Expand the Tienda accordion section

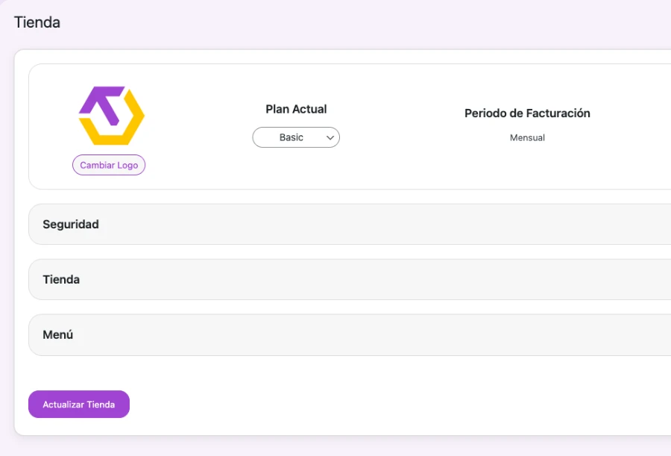(350, 279)
